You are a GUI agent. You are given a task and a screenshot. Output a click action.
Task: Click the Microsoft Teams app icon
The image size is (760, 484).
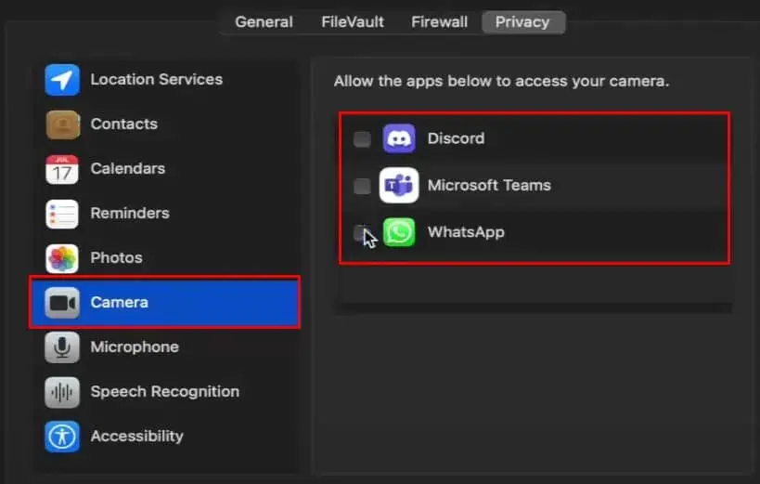click(399, 186)
